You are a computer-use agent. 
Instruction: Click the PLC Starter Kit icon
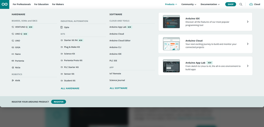tap(62, 67)
